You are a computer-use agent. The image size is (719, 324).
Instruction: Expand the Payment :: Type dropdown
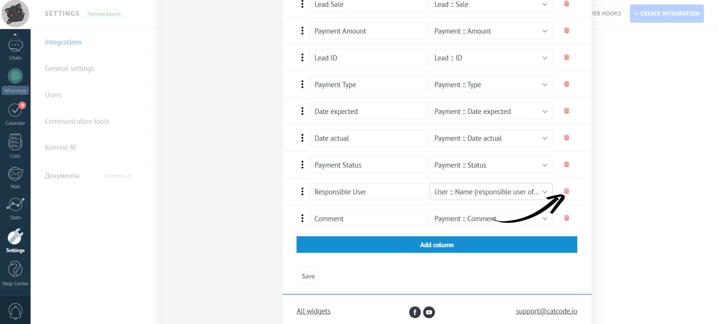coord(491,85)
